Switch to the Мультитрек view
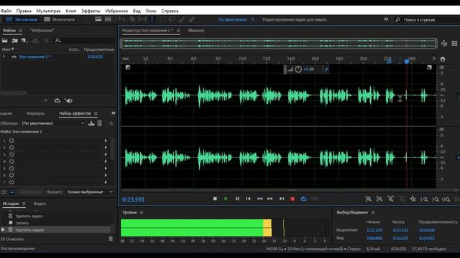Screen dimensions: 460x258 (x=60, y=19)
